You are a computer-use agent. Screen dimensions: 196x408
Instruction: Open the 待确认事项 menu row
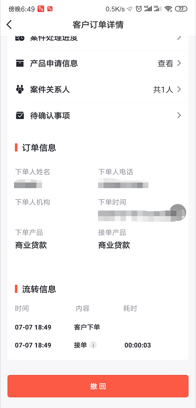coord(98,115)
